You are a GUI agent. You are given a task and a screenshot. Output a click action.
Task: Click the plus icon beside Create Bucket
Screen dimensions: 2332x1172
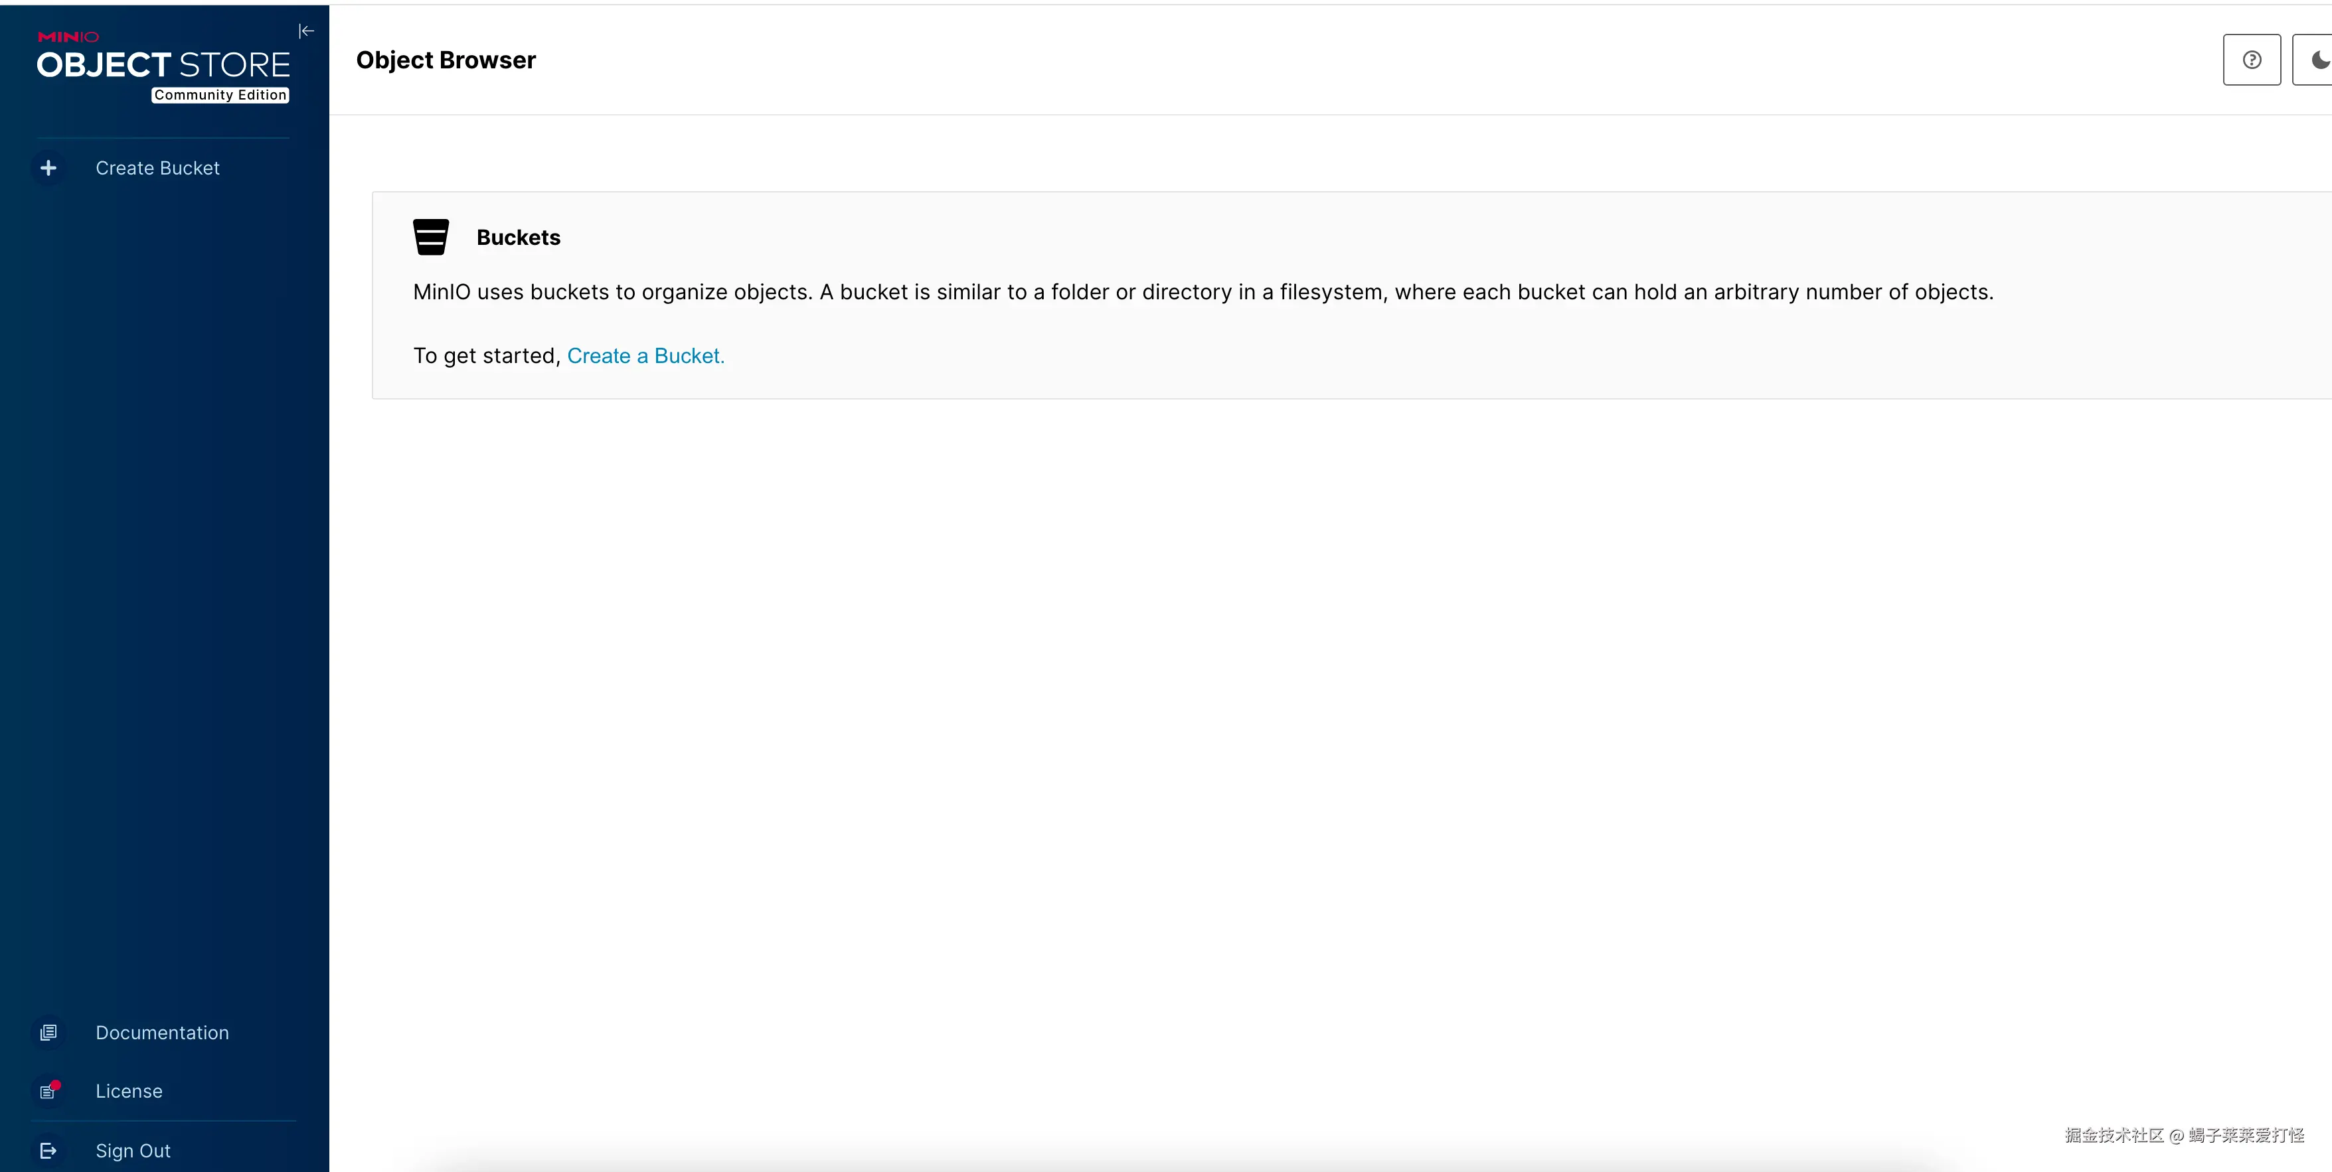(49, 169)
